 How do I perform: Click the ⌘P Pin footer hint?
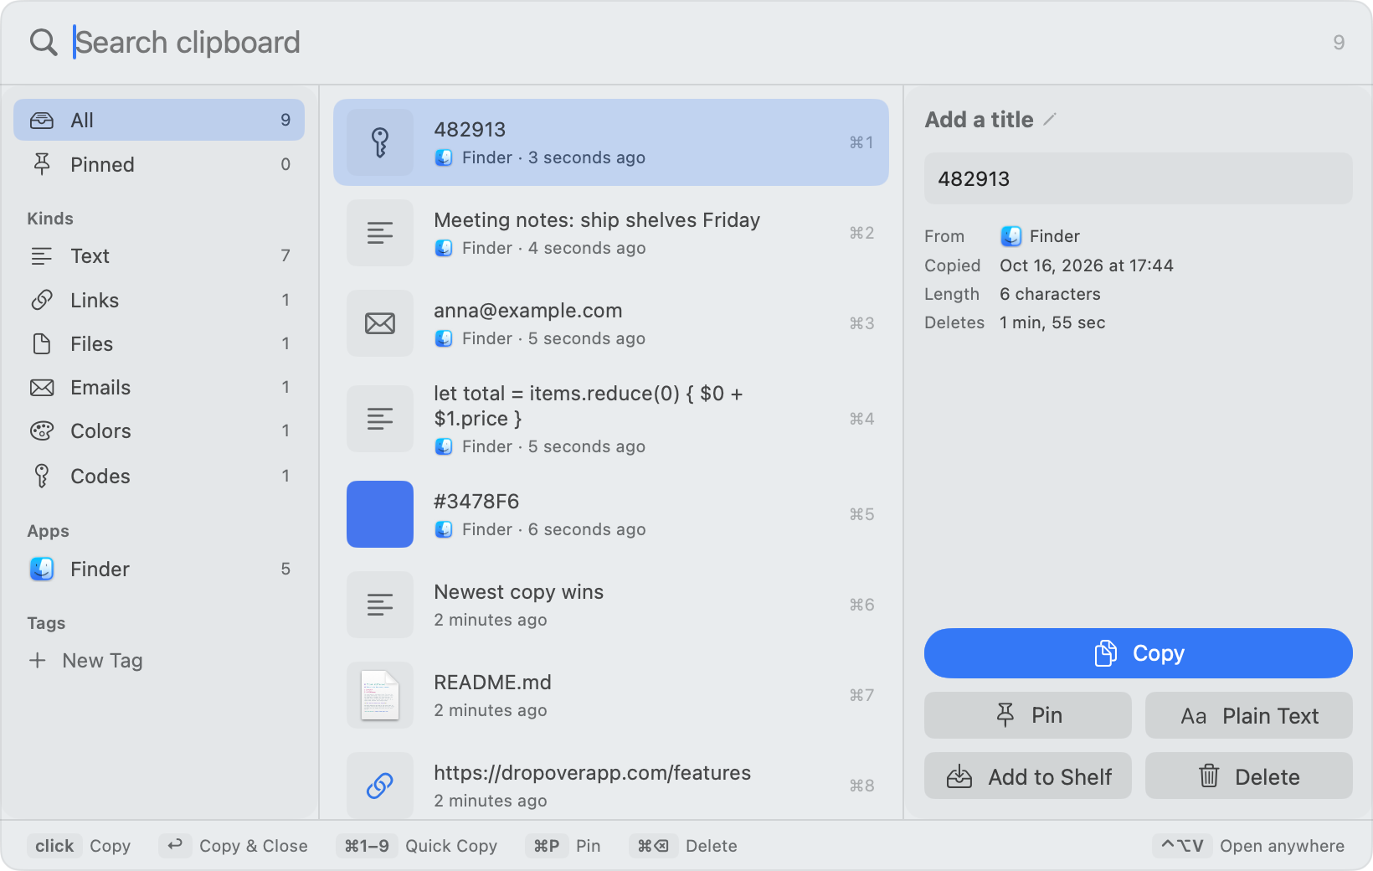click(x=563, y=846)
